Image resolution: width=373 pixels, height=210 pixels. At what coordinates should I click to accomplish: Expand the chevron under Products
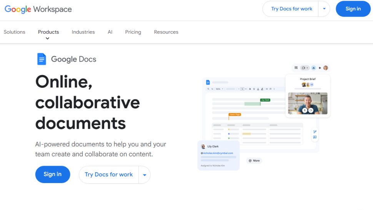point(48,39)
